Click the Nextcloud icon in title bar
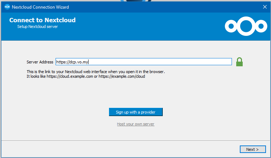Viewport: 271px width, 158px height. pos(7,7)
